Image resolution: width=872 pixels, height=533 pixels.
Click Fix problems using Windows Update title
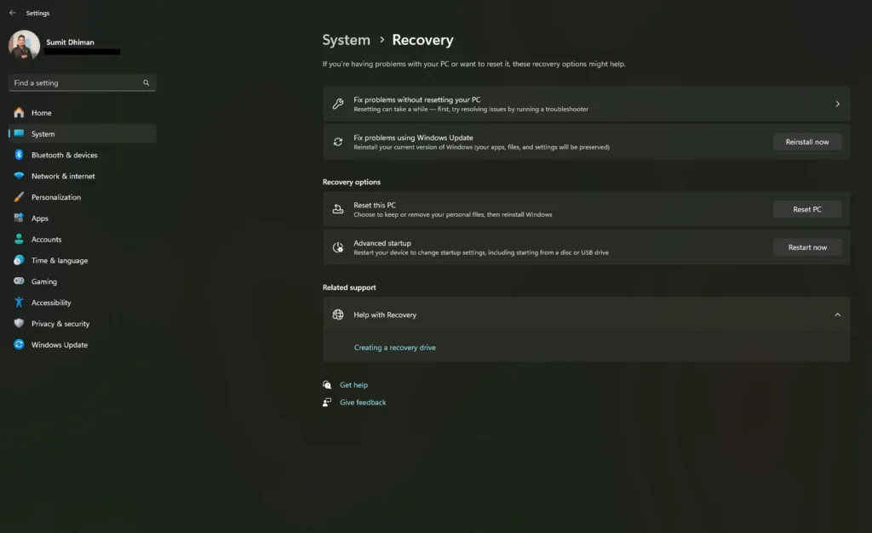413,138
